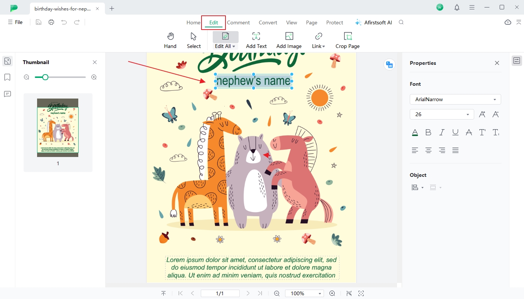Viewport: 524px width, 299px height.
Task: Save the document with the save icon
Action: click(39, 22)
